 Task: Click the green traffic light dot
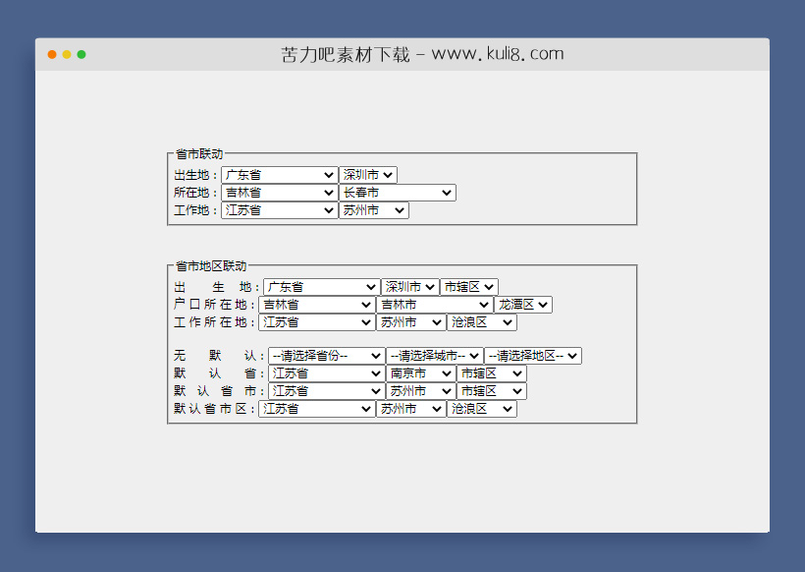click(80, 55)
